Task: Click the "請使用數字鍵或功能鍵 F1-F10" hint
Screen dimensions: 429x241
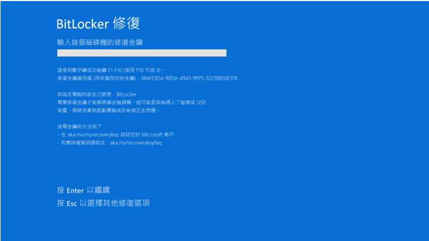Action: pos(82,70)
